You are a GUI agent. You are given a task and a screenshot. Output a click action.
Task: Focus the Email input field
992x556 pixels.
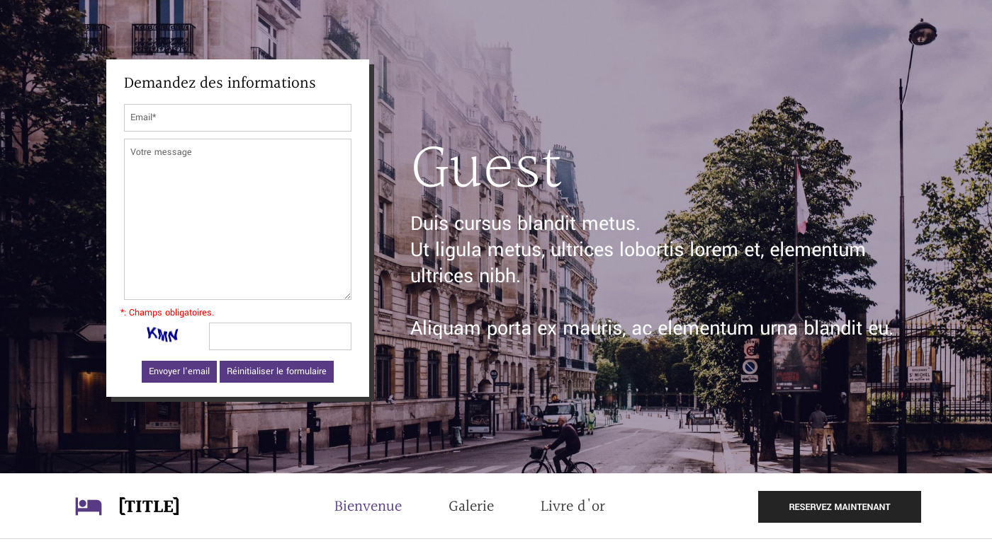click(237, 117)
